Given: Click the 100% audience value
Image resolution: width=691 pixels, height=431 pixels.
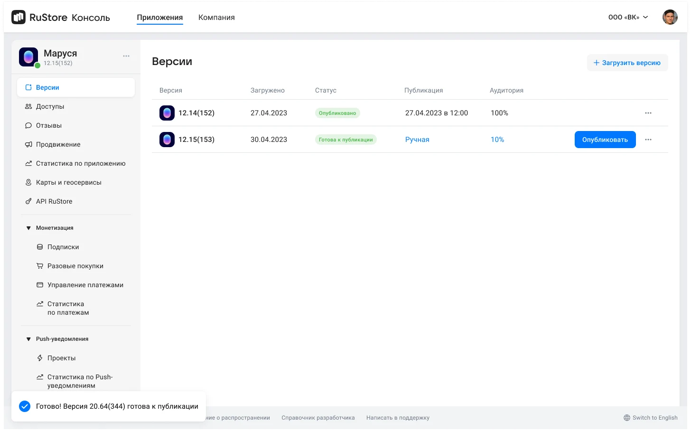Looking at the screenshot, I should (499, 113).
